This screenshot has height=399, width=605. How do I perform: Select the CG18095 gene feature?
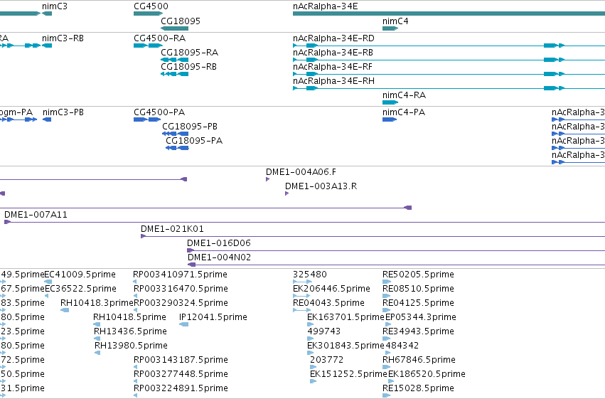[174, 28]
